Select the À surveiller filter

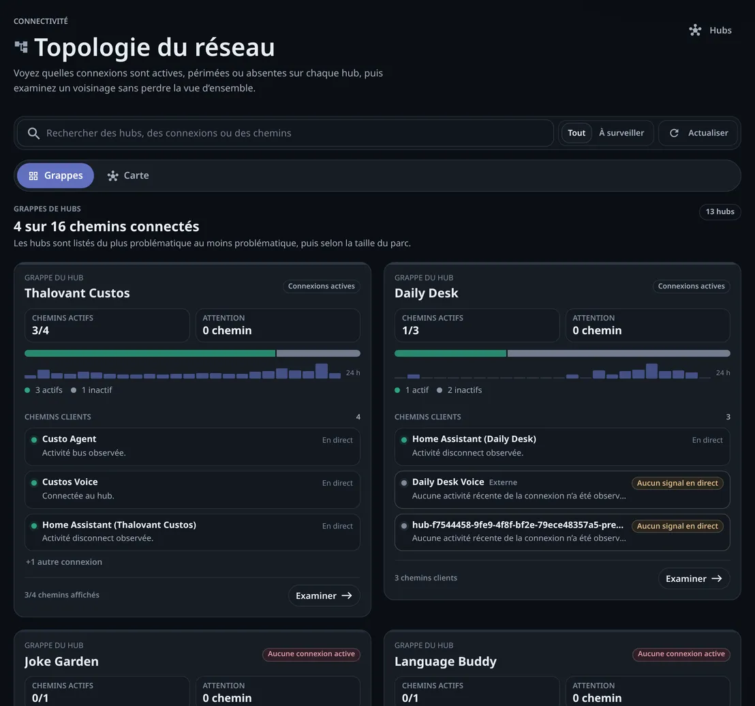[621, 133]
